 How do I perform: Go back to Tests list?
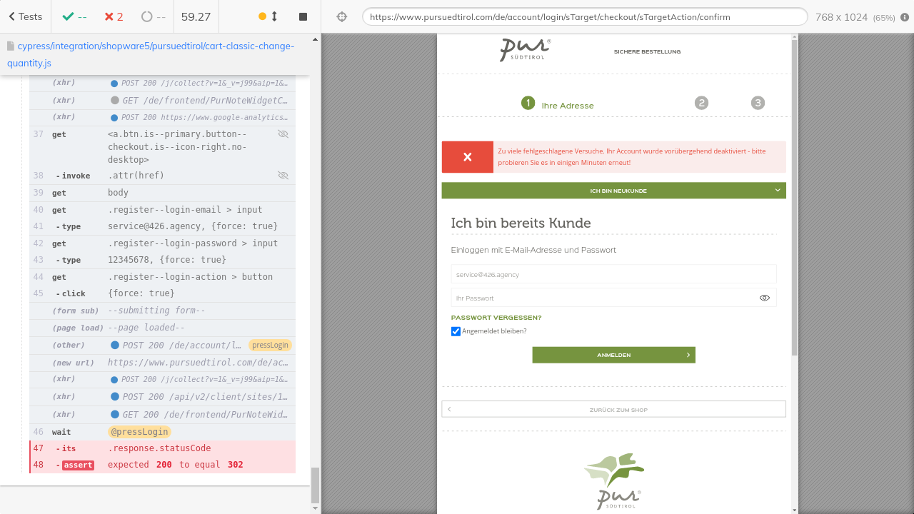[x=25, y=16]
